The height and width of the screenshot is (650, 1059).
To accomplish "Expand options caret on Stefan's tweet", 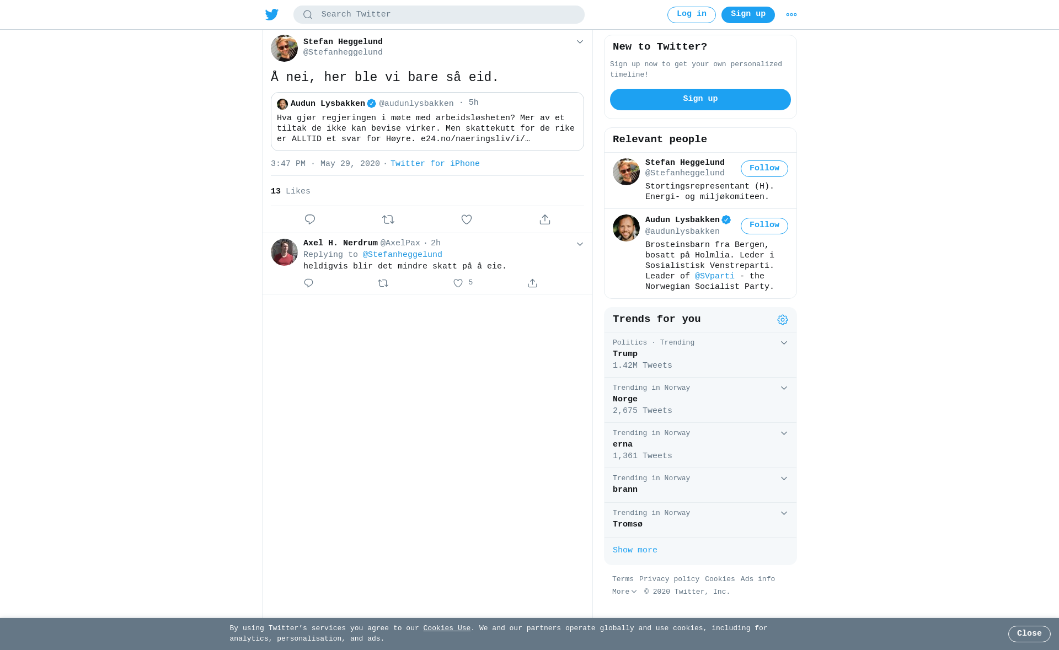I will tap(580, 42).
